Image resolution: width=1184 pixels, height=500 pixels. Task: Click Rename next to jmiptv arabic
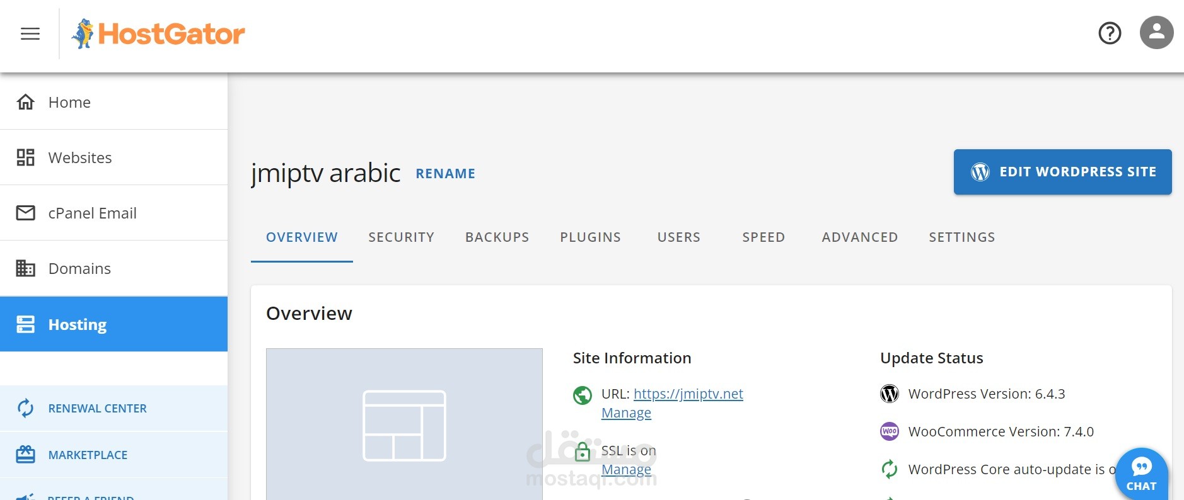[x=446, y=174]
